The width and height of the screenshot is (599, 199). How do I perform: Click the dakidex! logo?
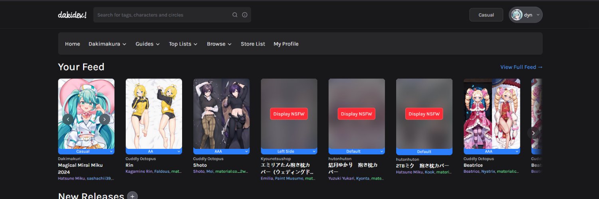pyautogui.click(x=72, y=15)
